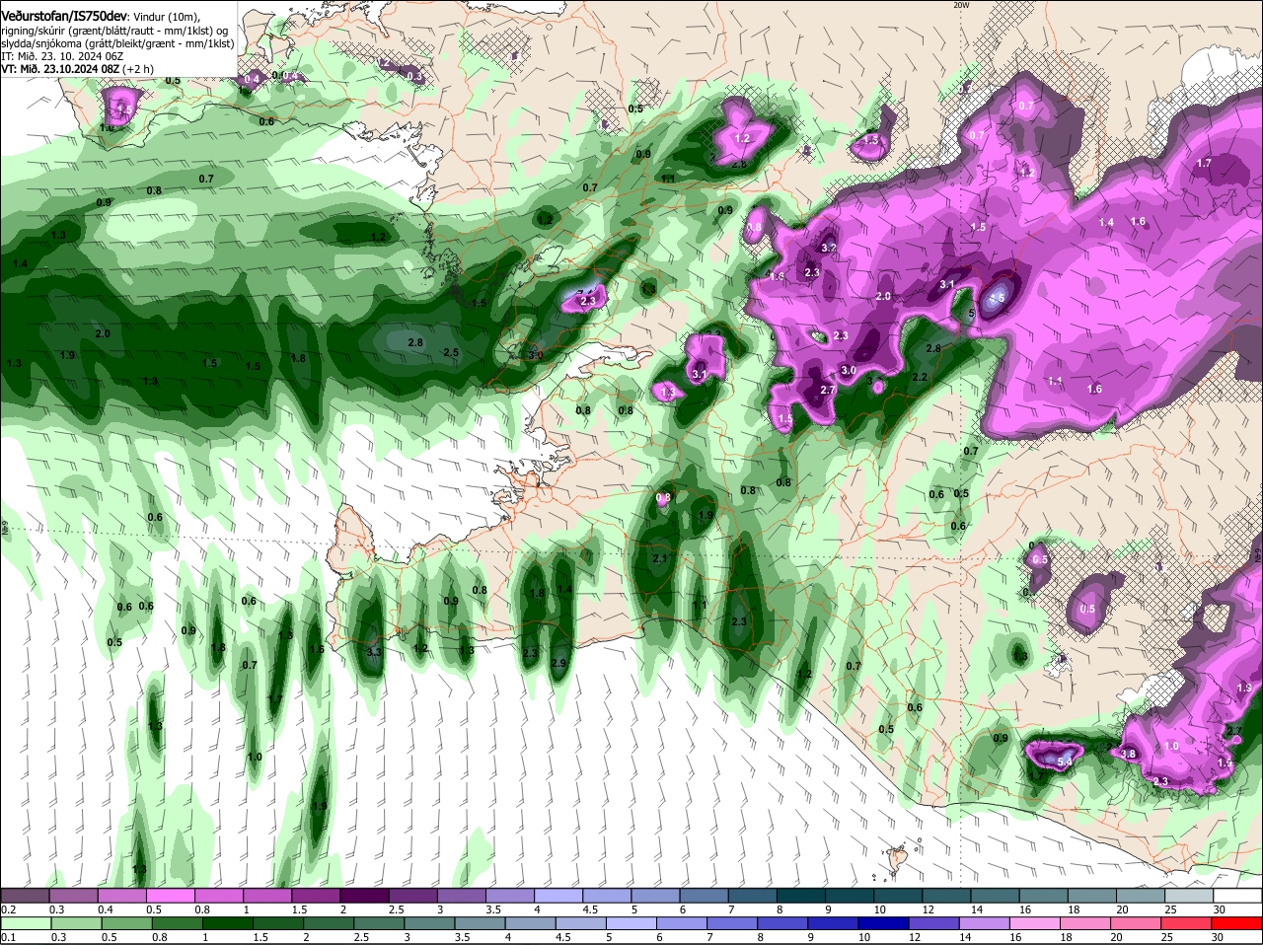Image resolution: width=1263 pixels, height=945 pixels.
Task: Select the rain-scale swatch between 20 and 25
Action: (x=1138, y=923)
